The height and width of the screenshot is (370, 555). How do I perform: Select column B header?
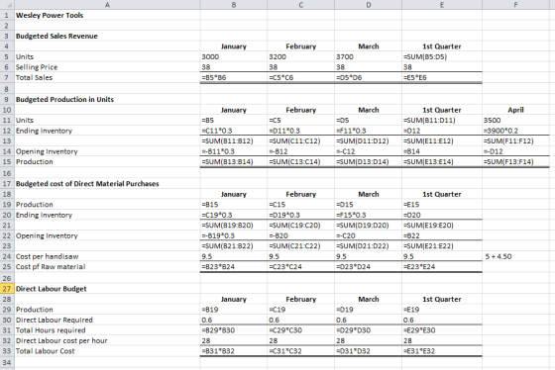coord(233,5)
